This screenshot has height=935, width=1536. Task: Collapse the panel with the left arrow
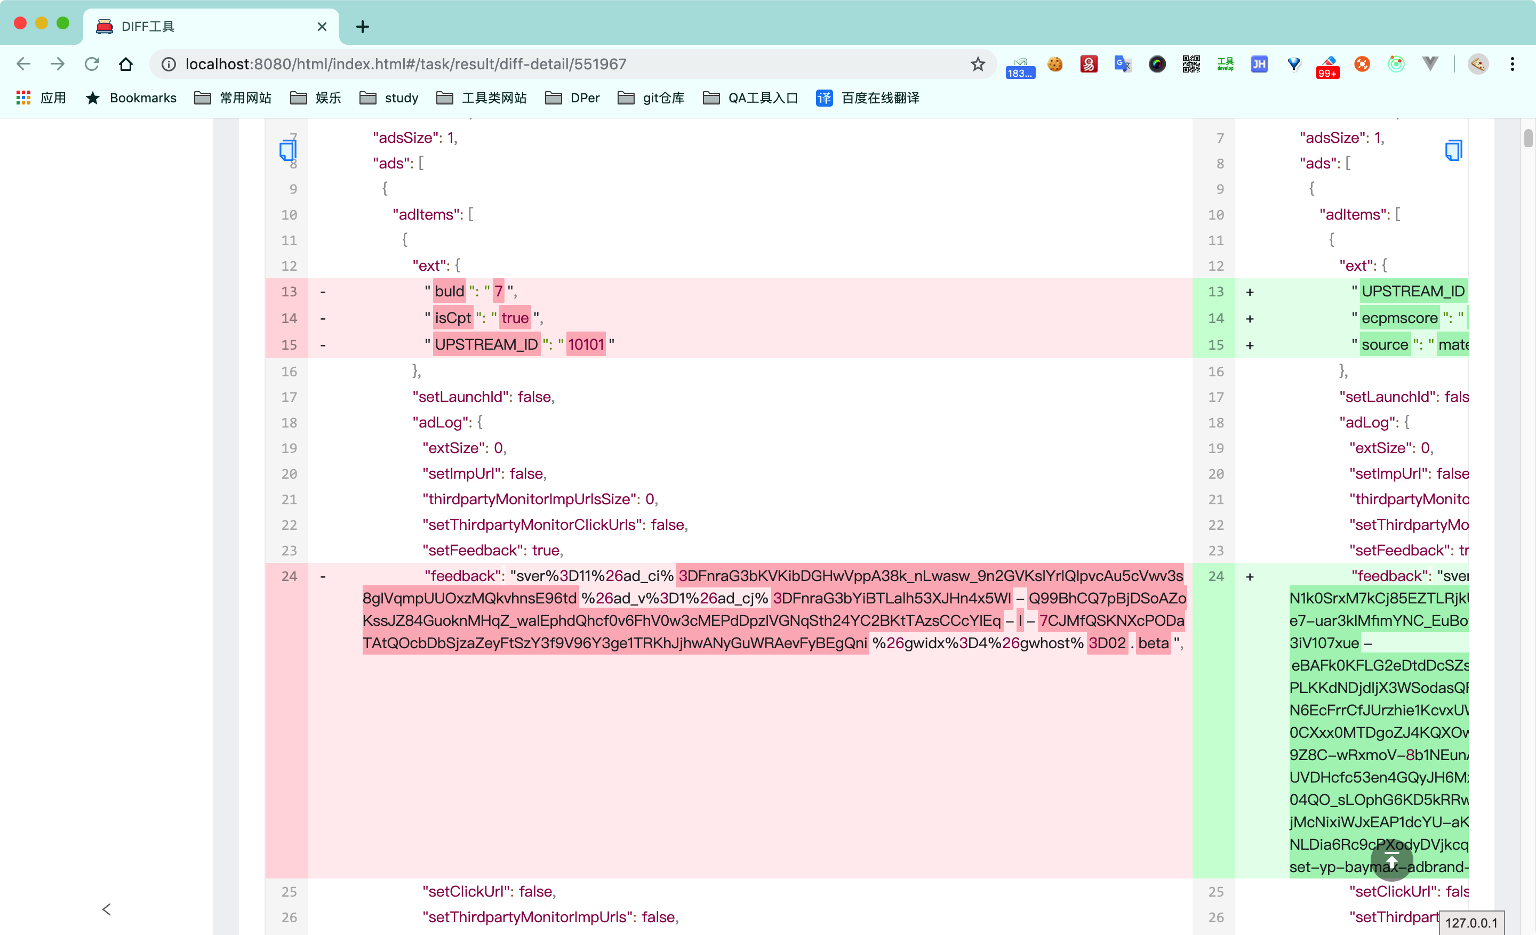pos(106,909)
